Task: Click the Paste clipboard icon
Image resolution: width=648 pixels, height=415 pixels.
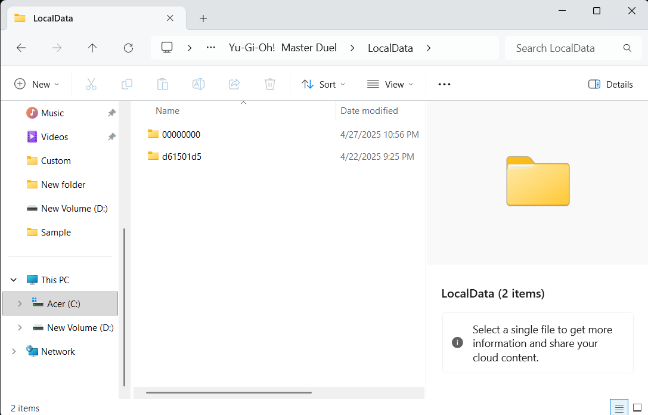Action: coord(163,84)
